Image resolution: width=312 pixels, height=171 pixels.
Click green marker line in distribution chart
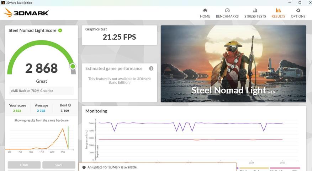[68, 138]
